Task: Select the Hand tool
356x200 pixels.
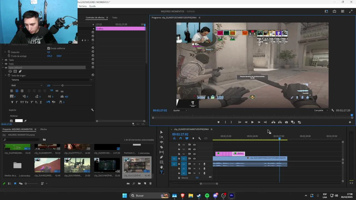Action: (161, 167)
